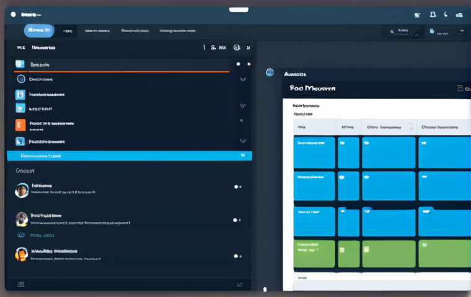Select the first blue cell in top table row
The image size is (471, 297).
[x=314, y=152]
